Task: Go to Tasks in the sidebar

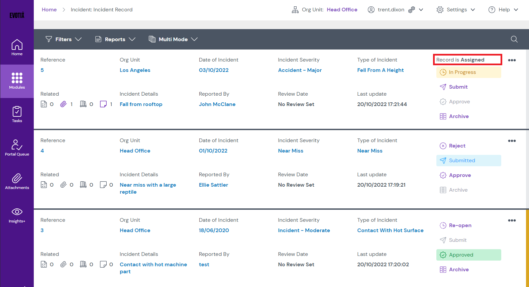Action: pos(17,114)
